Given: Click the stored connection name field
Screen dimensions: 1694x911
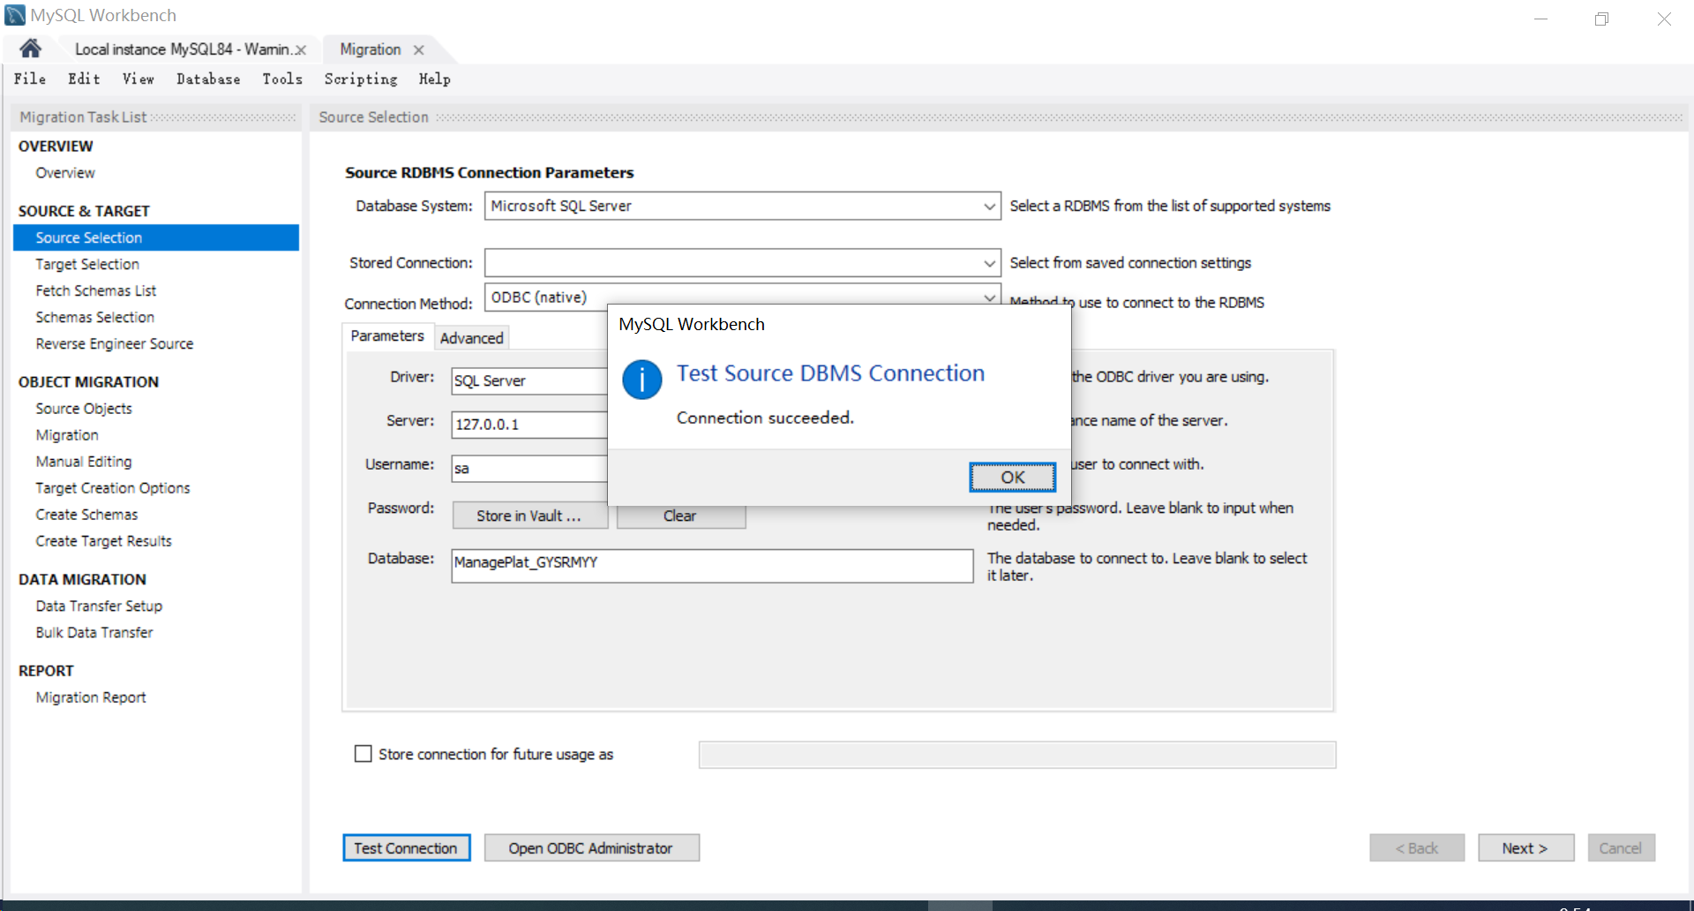Looking at the screenshot, I should click(1017, 755).
